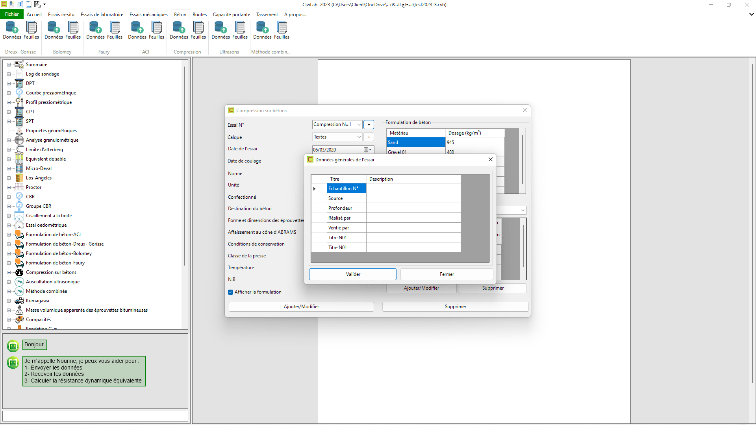
Task: Click the Fermer button
Action: [x=447, y=274]
